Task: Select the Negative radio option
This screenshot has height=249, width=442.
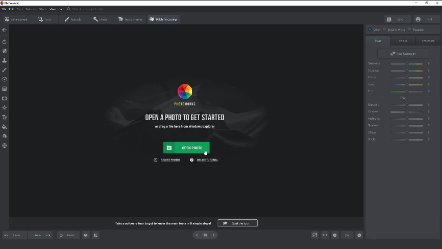Action: (x=409, y=29)
